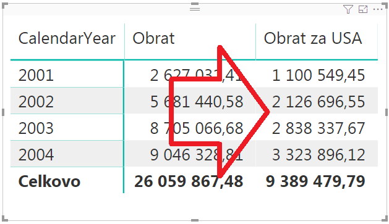This screenshot has width=389, height=224.
Task: Sort by the CalendarYear column header
Action: (x=67, y=39)
